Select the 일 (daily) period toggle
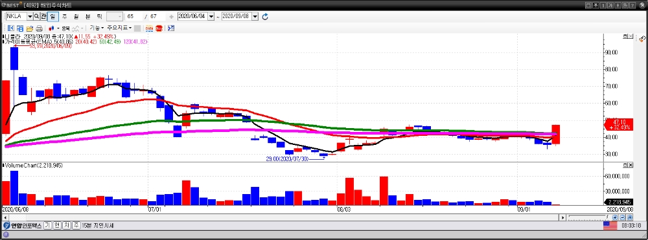The height and width of the screenshot is (240, 648). [52, 16]
